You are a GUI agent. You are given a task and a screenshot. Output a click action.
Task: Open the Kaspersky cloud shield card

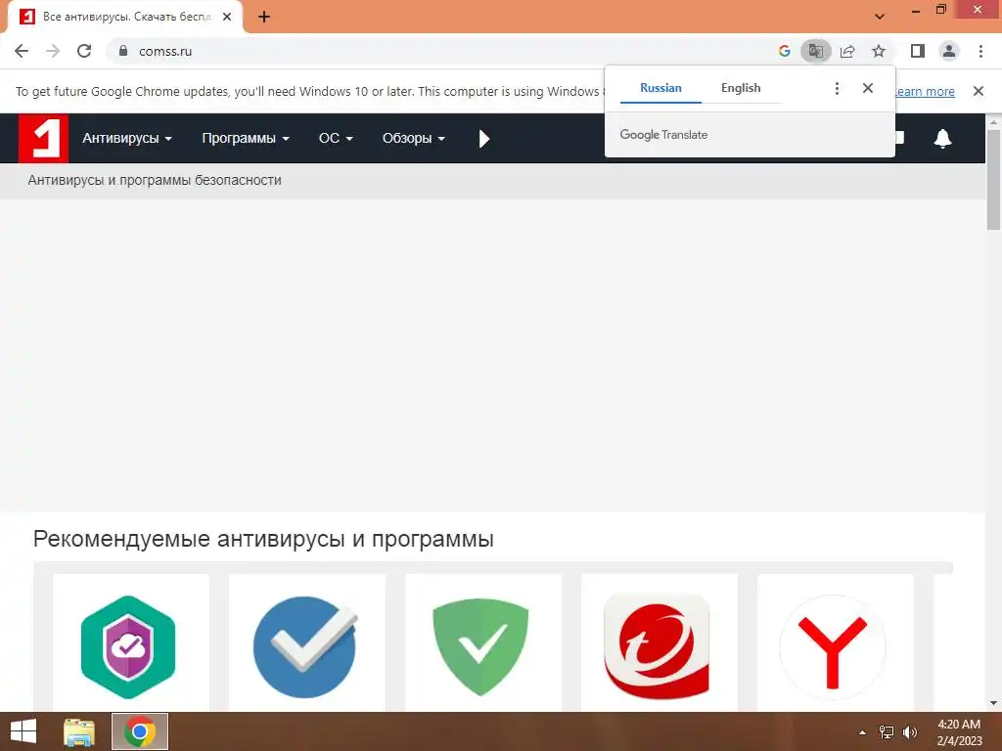point(130,642)
